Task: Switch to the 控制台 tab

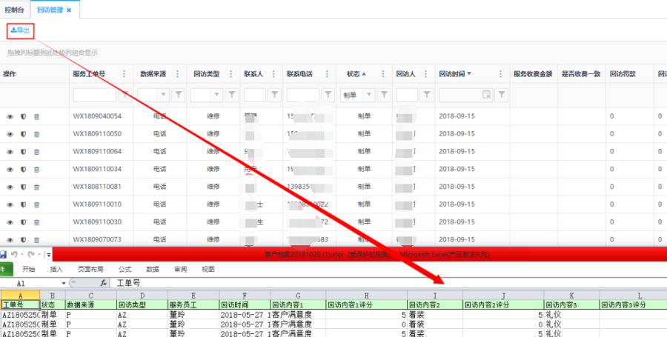Action: point(14,10)
